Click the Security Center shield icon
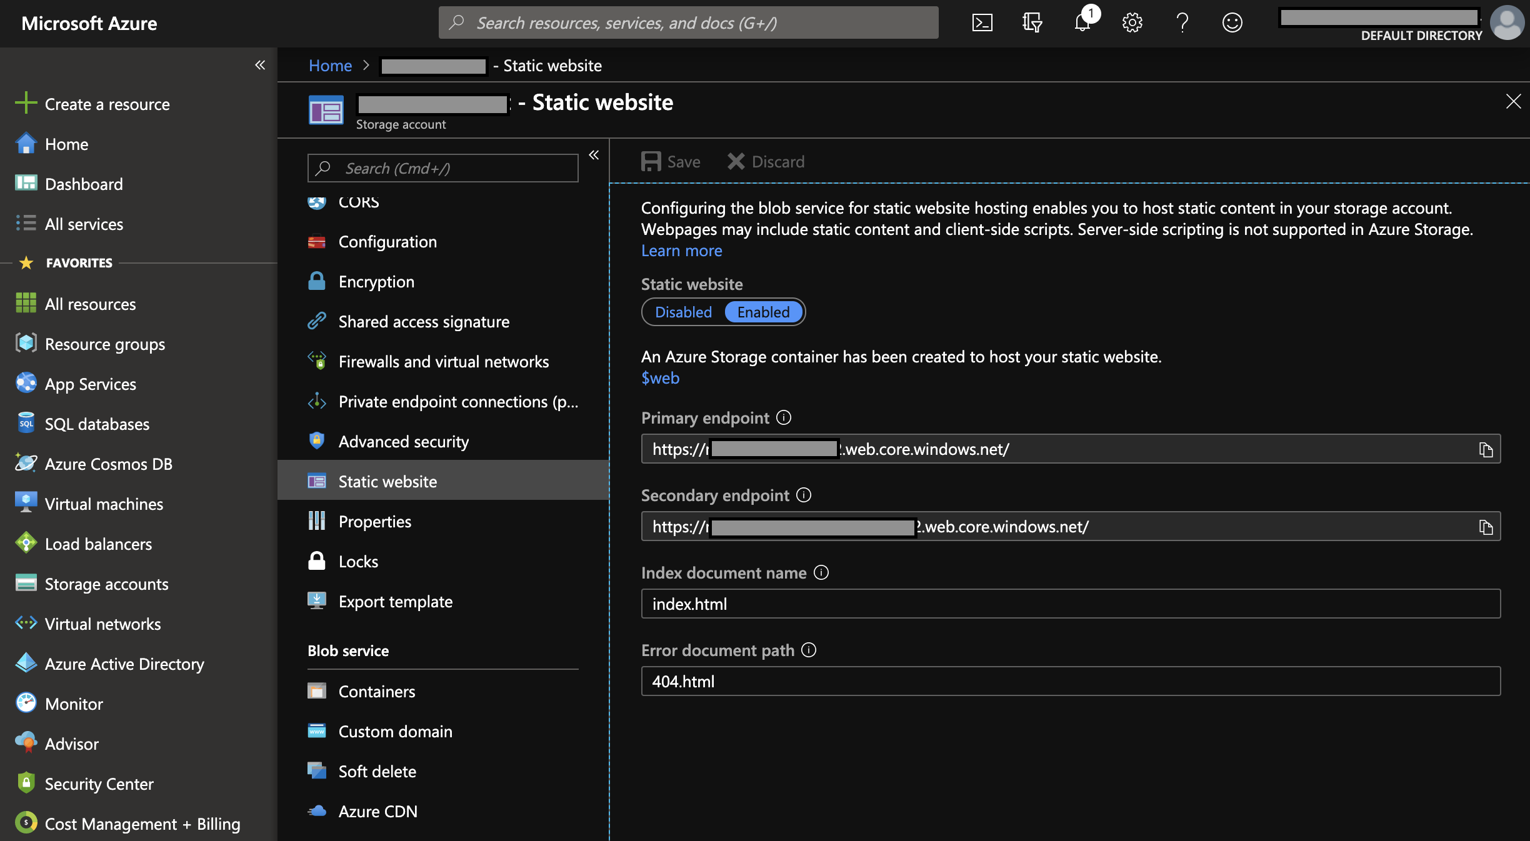This screenshot has width=1530, height=841. (26, 783)
